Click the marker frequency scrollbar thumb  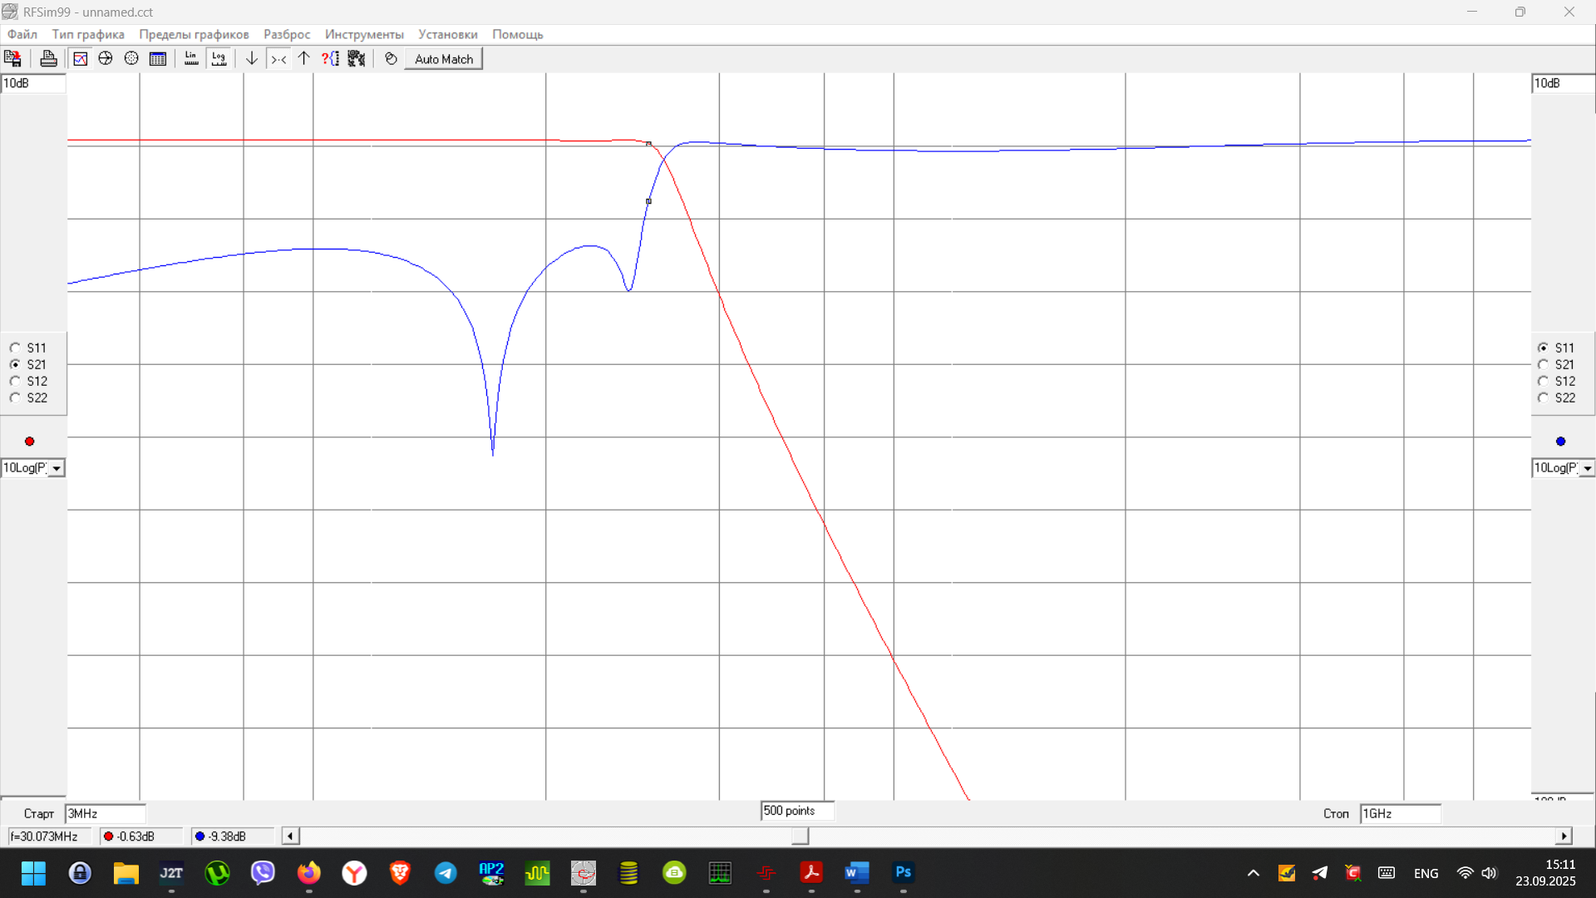point(800,836)
